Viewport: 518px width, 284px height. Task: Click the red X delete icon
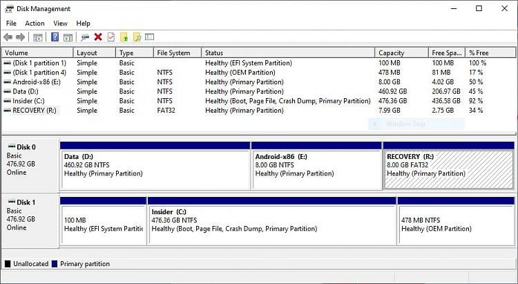click(x=98, y=37)
